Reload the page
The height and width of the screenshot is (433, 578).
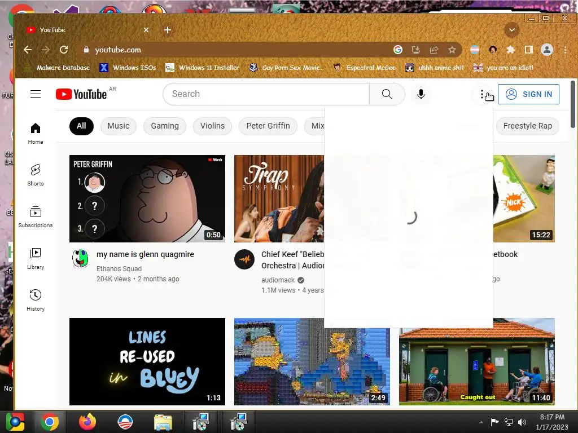(x=64, y=50)
